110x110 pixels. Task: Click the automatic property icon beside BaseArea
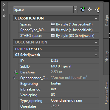(x=16, y=72)
